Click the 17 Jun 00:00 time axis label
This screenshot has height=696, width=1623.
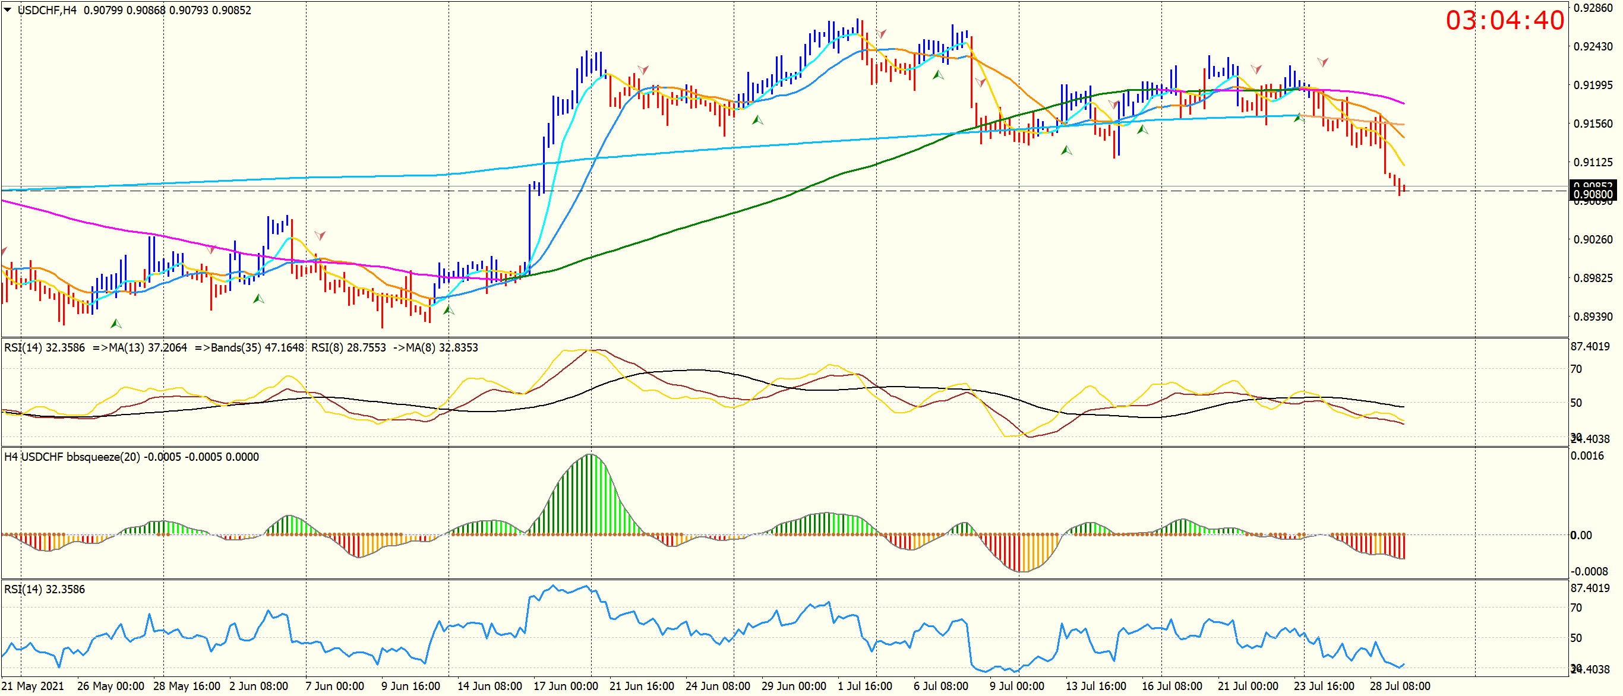(x=565, y=686)
